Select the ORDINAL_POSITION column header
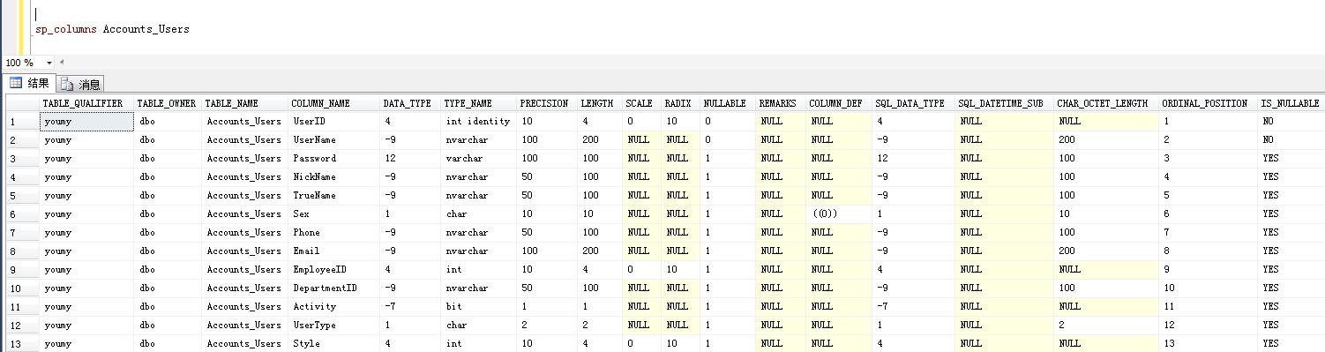Image resolution: width=1325 pixels, height=352 pixels. pyautogui.click(x=1208, y=103)
